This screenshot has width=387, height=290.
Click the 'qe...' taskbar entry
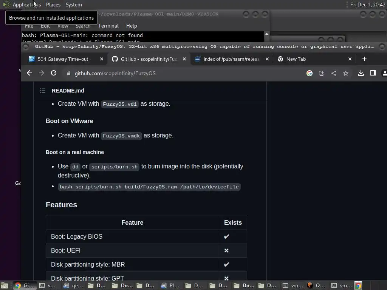pyautogui.click(x=73, y=285)
